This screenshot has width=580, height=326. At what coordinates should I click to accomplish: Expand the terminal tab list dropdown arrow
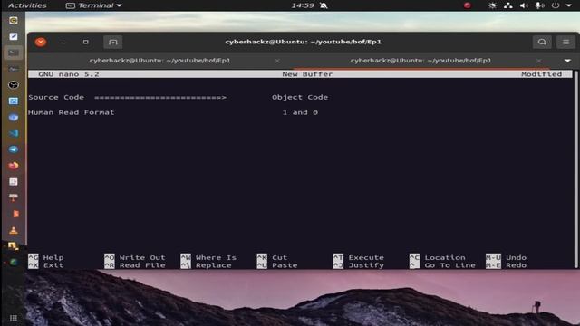[x=568, y=61]
